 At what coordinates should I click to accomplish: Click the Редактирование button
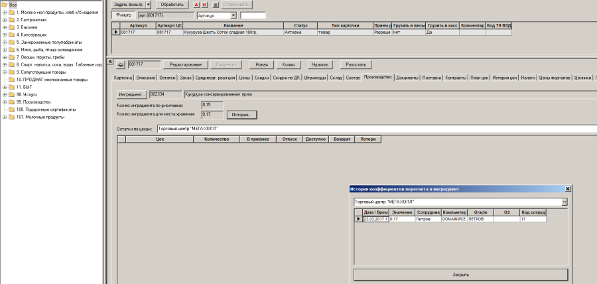coord(186,65)
